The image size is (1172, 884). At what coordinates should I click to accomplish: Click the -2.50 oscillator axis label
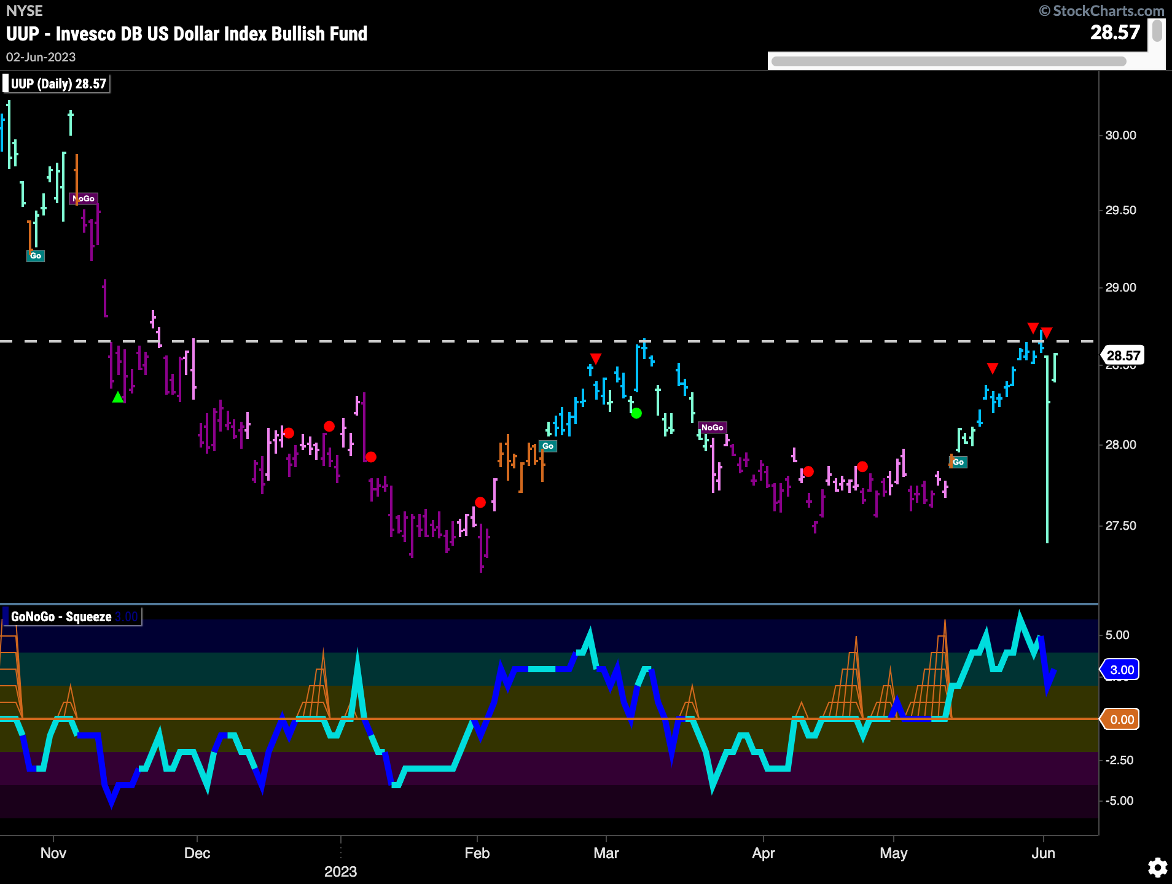(1119, 760)
